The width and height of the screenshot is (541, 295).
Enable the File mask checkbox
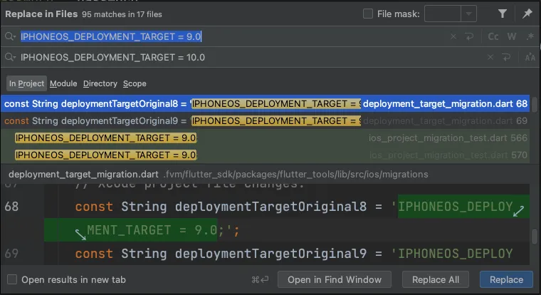pyautogui.click(x=368, y=14)
